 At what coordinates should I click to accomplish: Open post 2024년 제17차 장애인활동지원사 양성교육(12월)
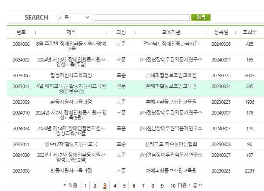(71, 157)
